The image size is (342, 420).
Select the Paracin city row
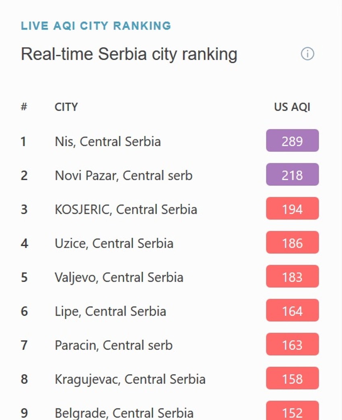point(114,344)
